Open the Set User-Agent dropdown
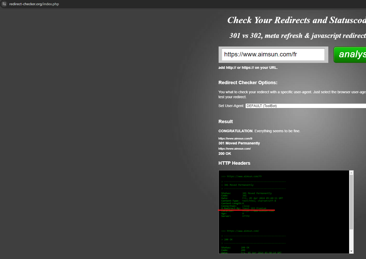The height and width of the screenshot is (259, 366). click(x=306, y=106)
